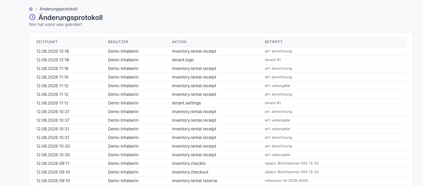The width and height of the screenshot is (423, 186).
Task: Select the breadcrumb text 'Änderungsprotokoll'
Action: coord(58,9)
